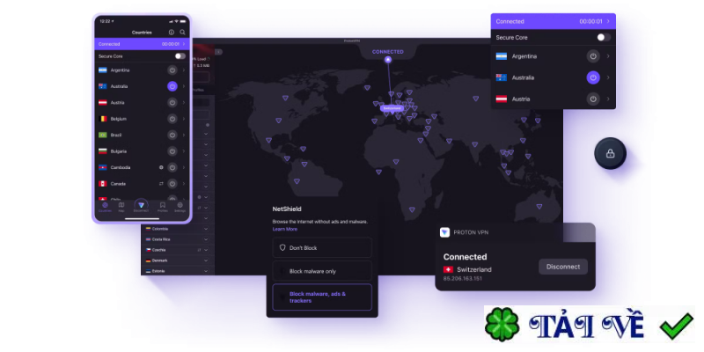The image size is (704, 352).
Task: Open the Settings tab in phone bottom bar
Action: (180, 207)
